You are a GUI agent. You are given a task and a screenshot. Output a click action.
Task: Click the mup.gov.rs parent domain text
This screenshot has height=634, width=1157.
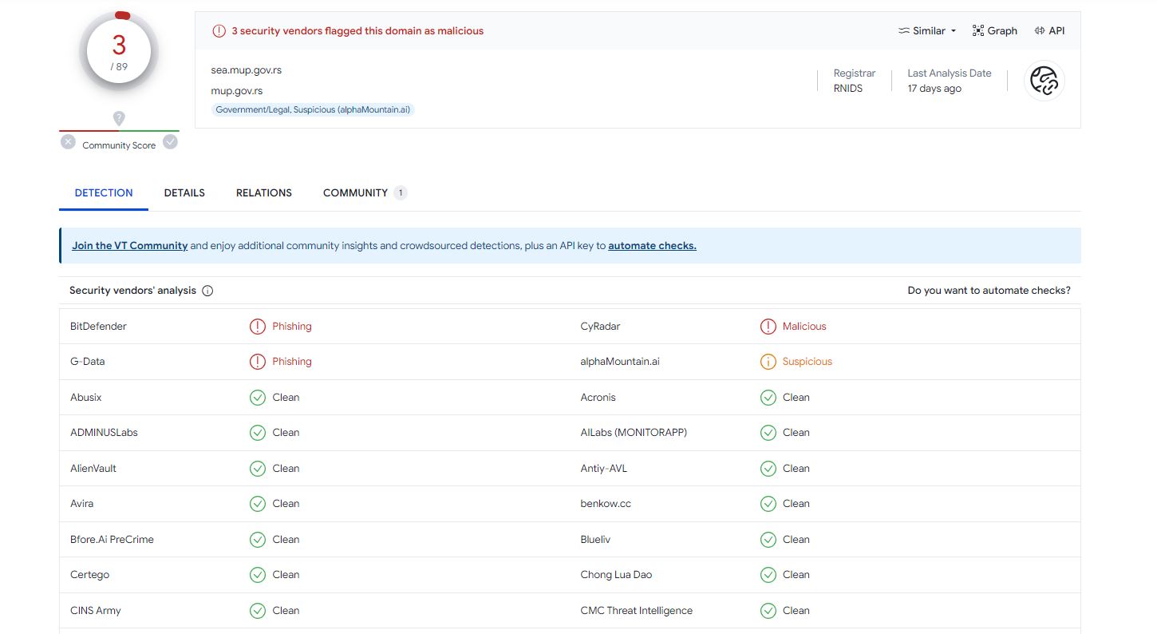point(237,91)
